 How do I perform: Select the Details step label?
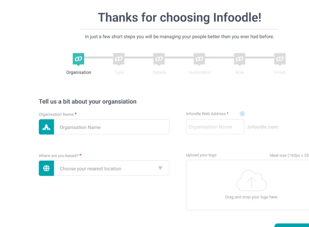(x=159, y=72)
